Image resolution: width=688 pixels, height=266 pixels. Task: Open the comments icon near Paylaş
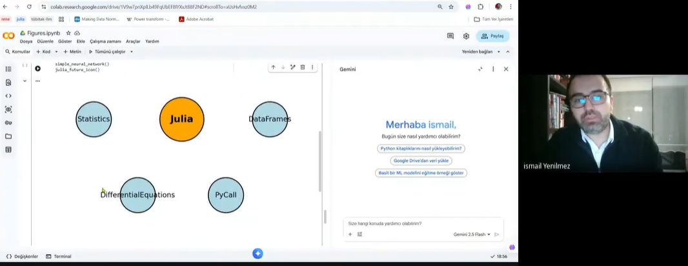[450, 36]
